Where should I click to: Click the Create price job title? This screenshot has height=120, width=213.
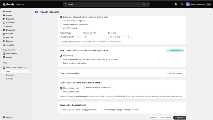point(50,12)
